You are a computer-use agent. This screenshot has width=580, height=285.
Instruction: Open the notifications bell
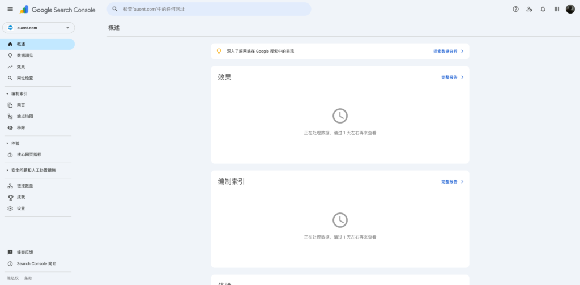pyautogui.click(x=543, y=9)
